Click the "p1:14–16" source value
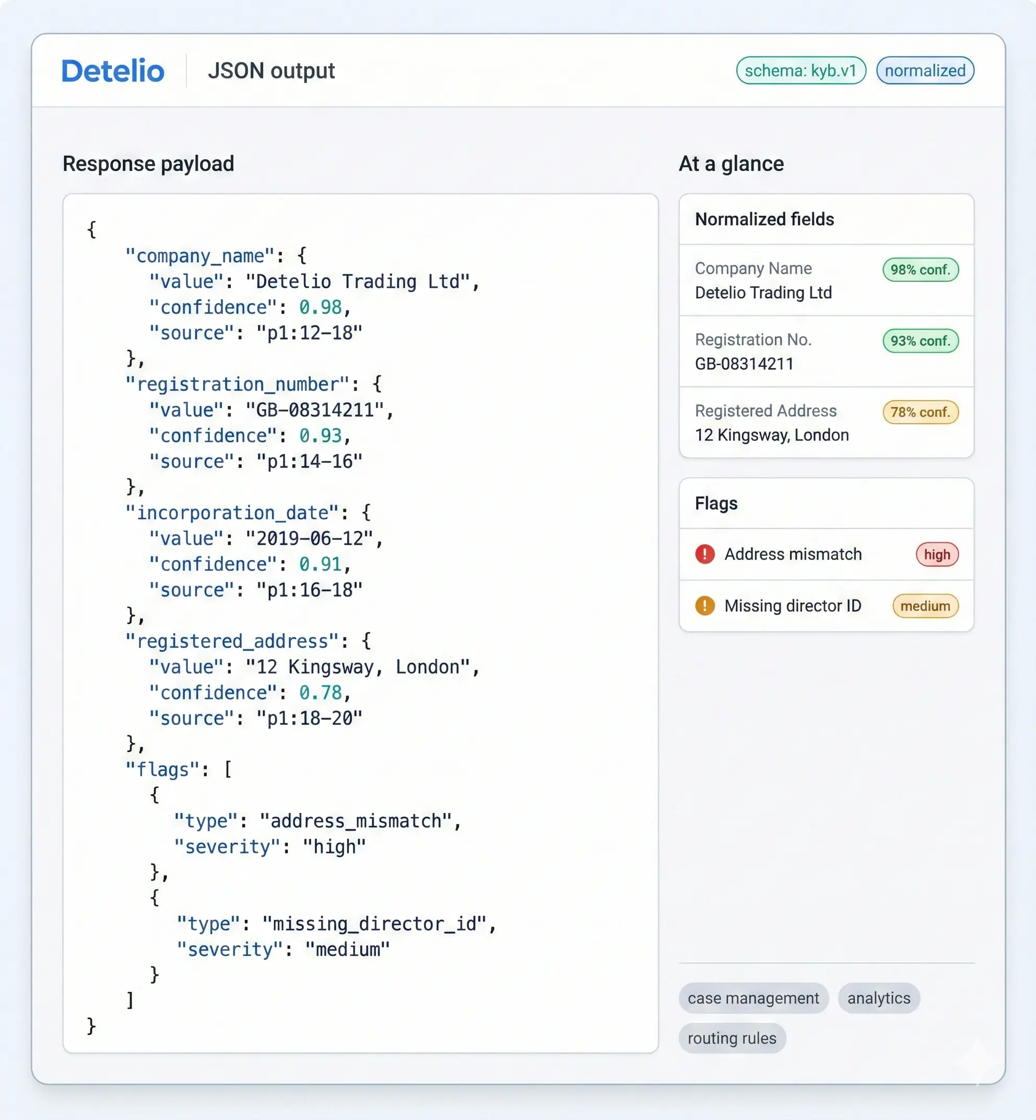 click(310, 462)
